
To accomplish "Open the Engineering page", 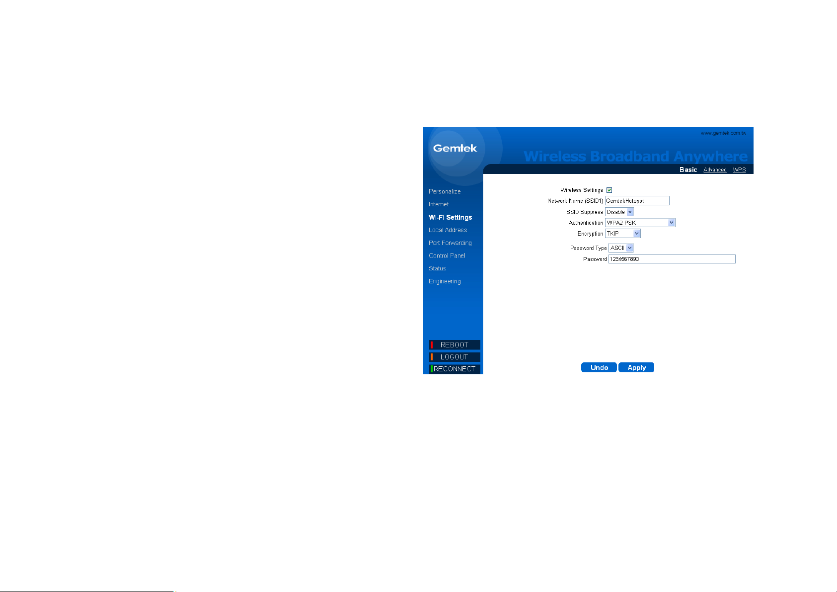I will (x=445, y=281).
